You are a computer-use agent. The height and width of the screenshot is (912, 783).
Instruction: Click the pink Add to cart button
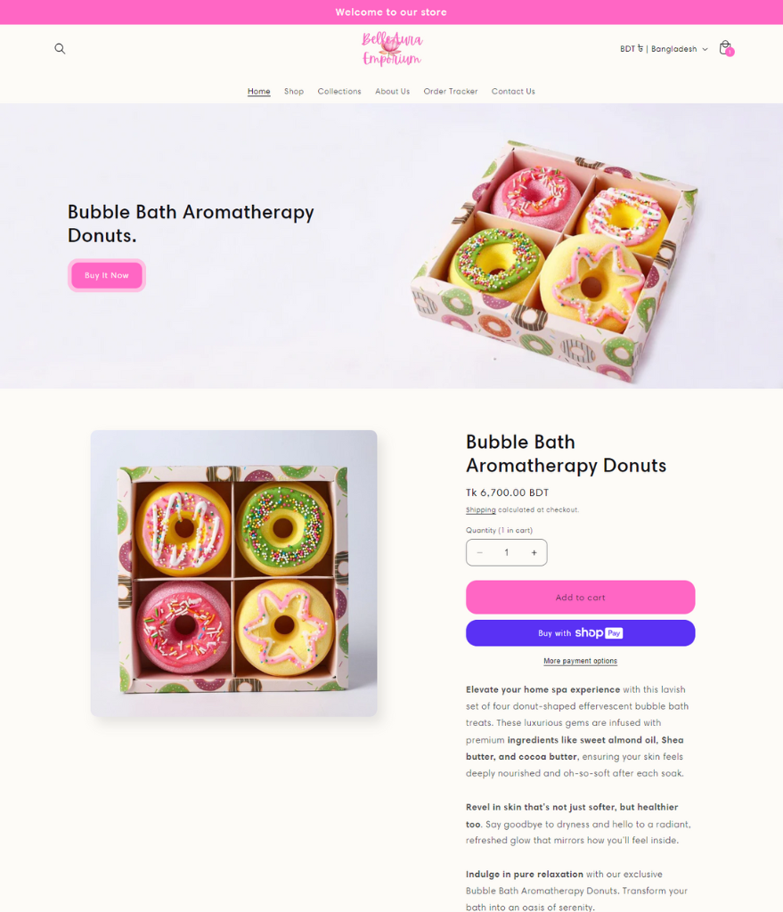(x=580, y=598)
